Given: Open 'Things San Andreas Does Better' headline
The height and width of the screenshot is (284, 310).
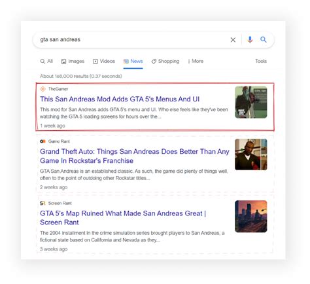Looking at the screenshot, I should click(x=135, y=156).
